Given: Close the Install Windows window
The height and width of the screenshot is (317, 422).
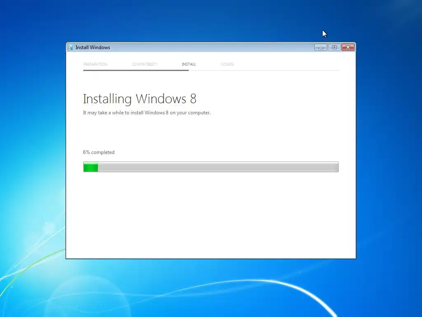Looking at the screenshot, I should tap(348, 47).
